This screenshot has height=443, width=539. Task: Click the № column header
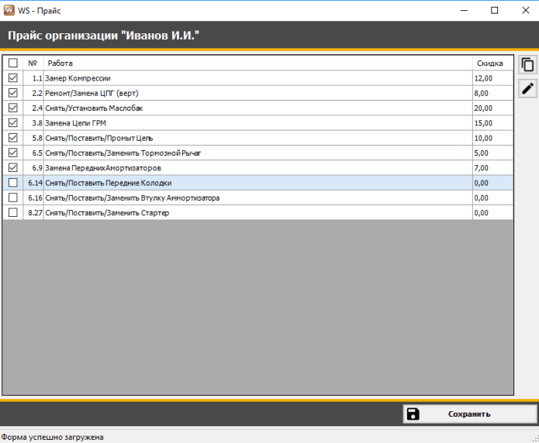click(33, 63)
